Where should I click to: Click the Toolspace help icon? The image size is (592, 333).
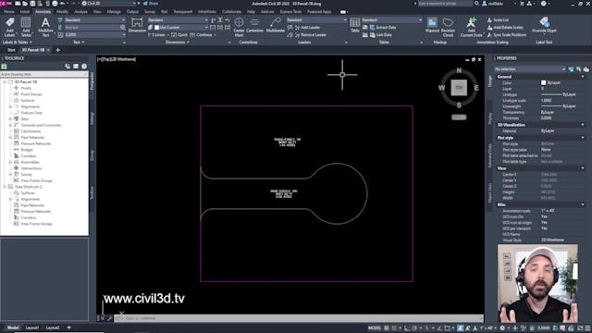coord(84,67)
